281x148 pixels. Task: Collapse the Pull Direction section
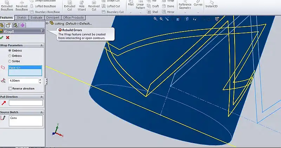click(42, 97)
